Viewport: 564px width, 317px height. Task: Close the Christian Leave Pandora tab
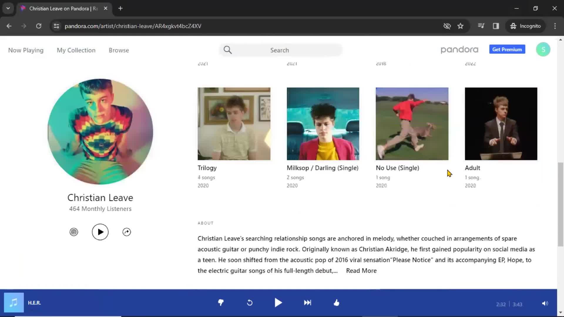click(105, 9)
